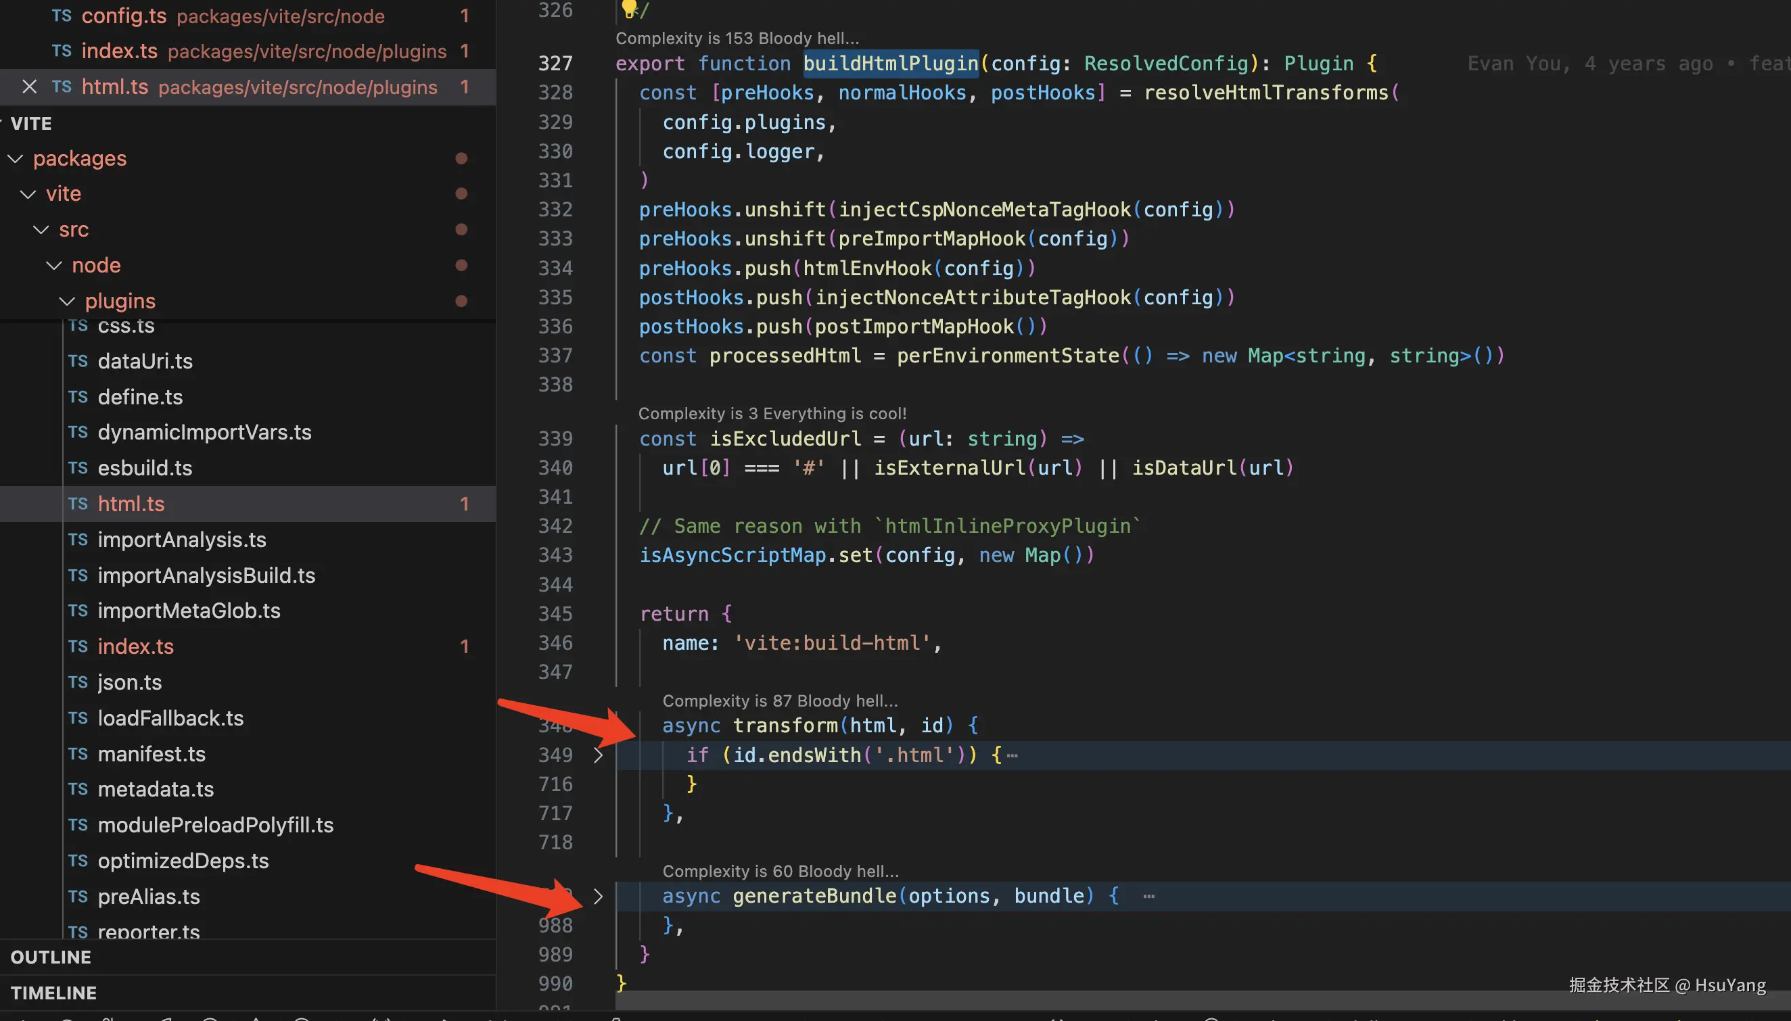The height and width of the screenshot is (1021, 1791).
Task: Click line number 327 in gutter
Action: click(555, 64)
